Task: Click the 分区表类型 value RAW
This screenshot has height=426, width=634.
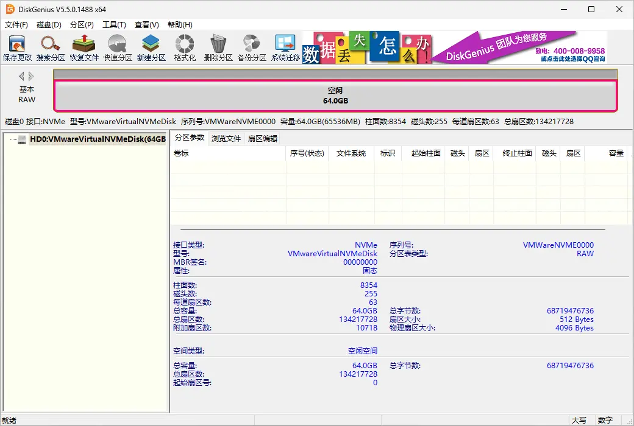Action: [585, 254]
